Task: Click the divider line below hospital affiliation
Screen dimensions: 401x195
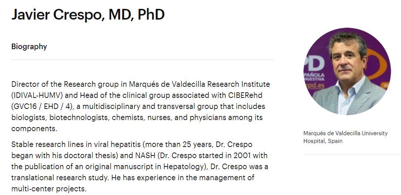Action: point(352,154)
